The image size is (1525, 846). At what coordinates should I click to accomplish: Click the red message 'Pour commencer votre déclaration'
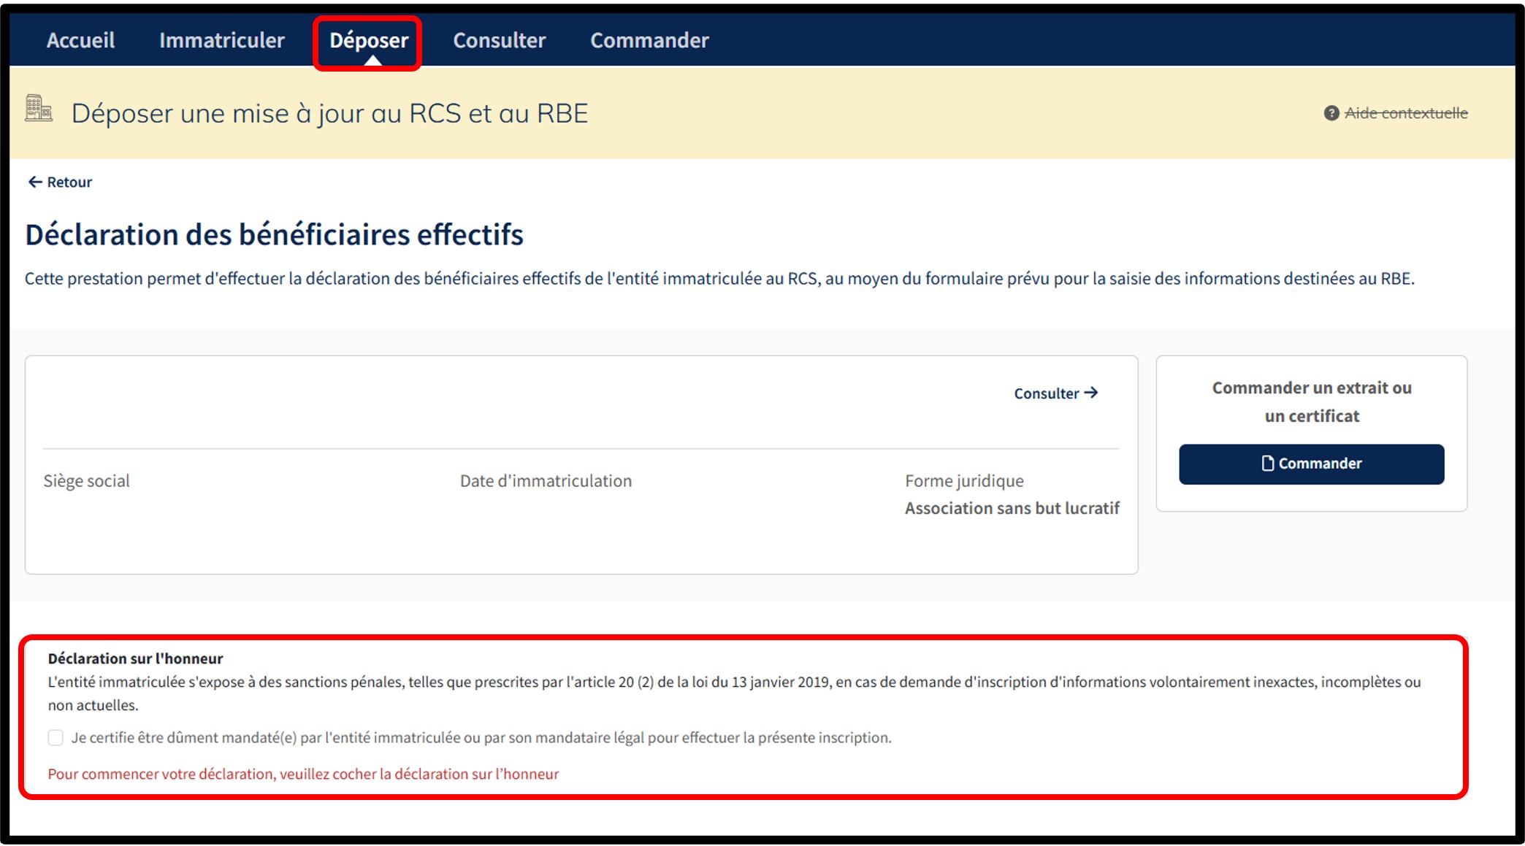tap(303, 774)
